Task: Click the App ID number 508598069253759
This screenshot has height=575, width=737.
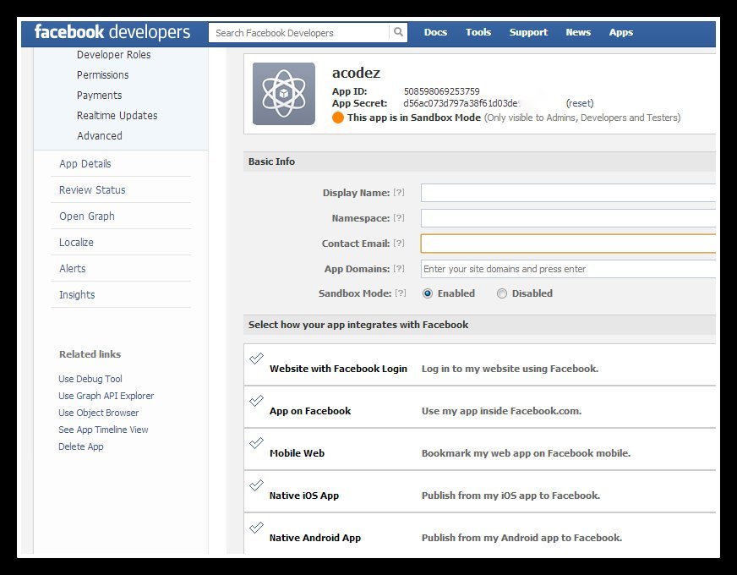Action: click(x=442, y=91)
